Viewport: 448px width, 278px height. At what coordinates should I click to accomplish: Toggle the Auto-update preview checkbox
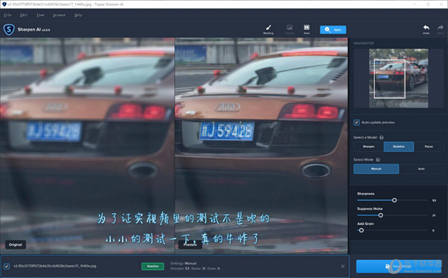(x=357, y=123)
